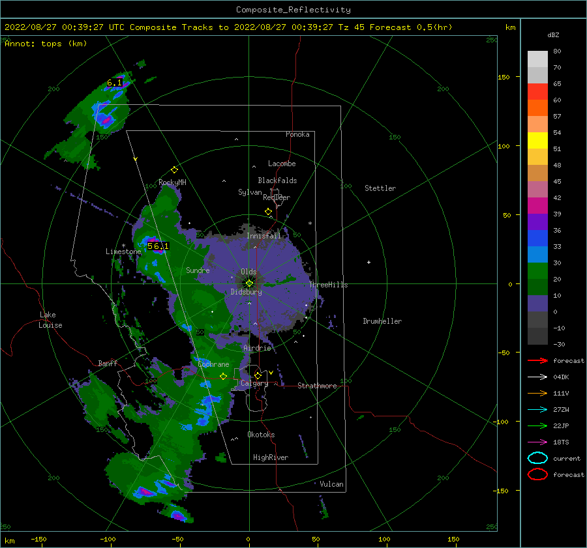Click the Cochrane city label
Screen dimensions: 587x548
click(213, 364)
